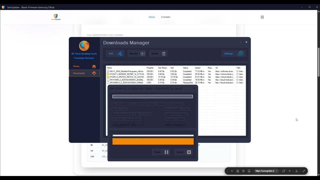The height and width of the screenshot is (180, 320).
Task: Click the cloud download icon beside Downloads
Action: click(x=94, y=73)
